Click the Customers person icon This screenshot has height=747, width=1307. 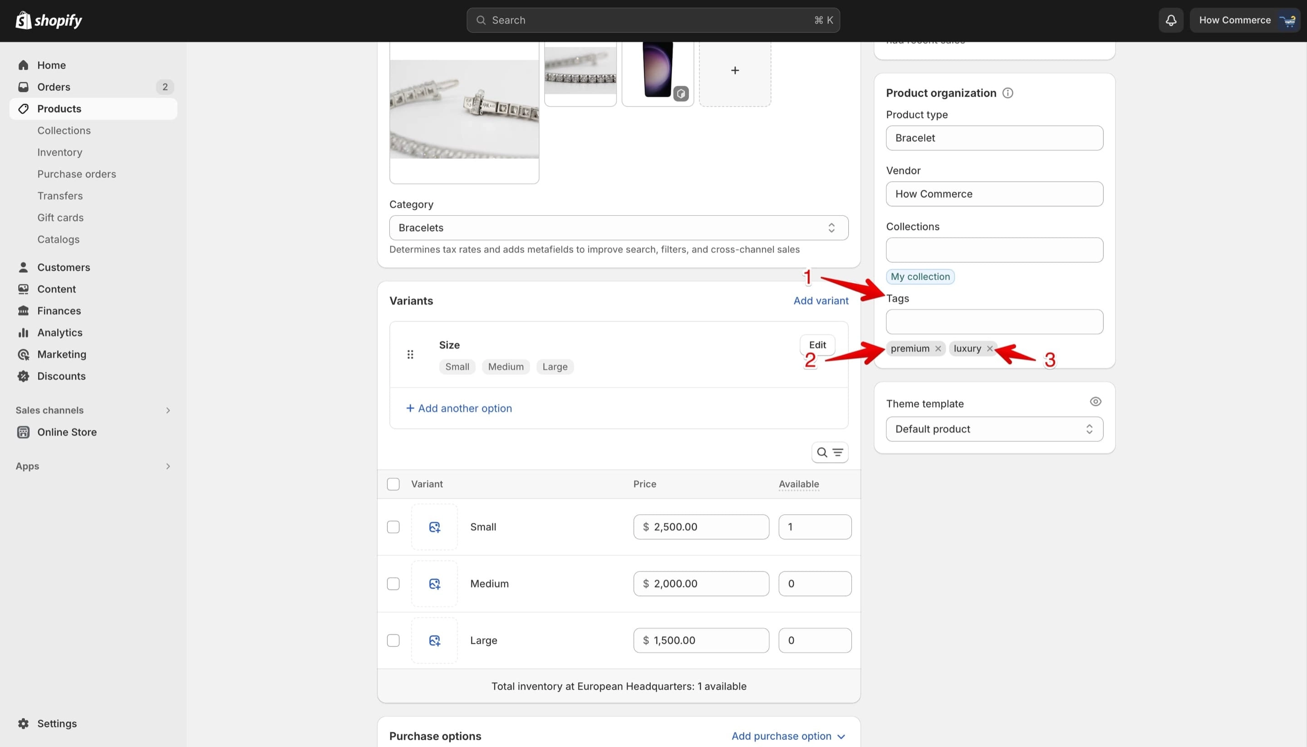[23, 267]
